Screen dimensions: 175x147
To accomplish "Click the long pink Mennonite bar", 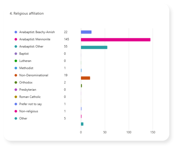I will [115, 40].
